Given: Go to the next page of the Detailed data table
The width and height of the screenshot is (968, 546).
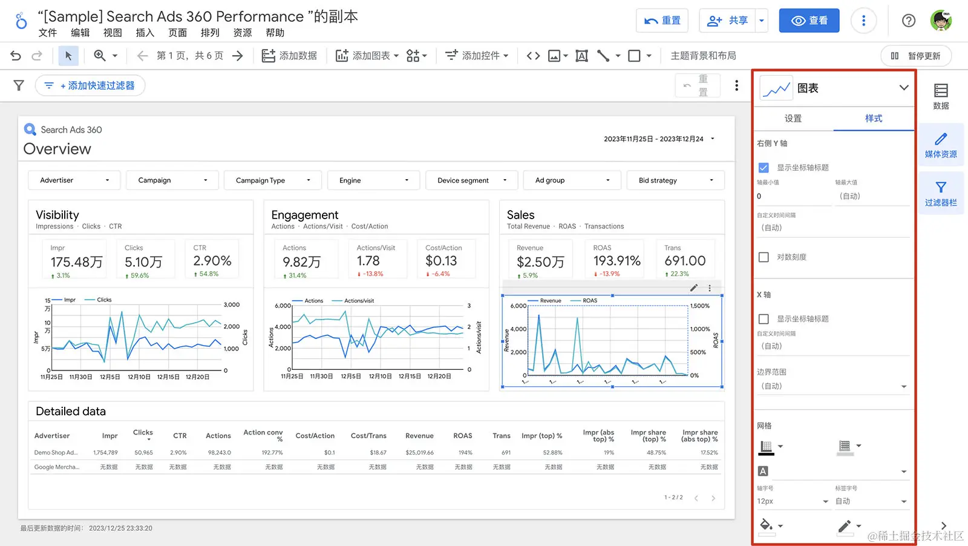Looking at the screenshot, I should pos(713,498).
